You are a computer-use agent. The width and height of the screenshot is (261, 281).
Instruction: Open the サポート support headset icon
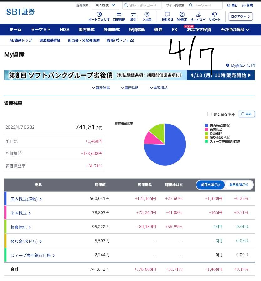(215, 14)
